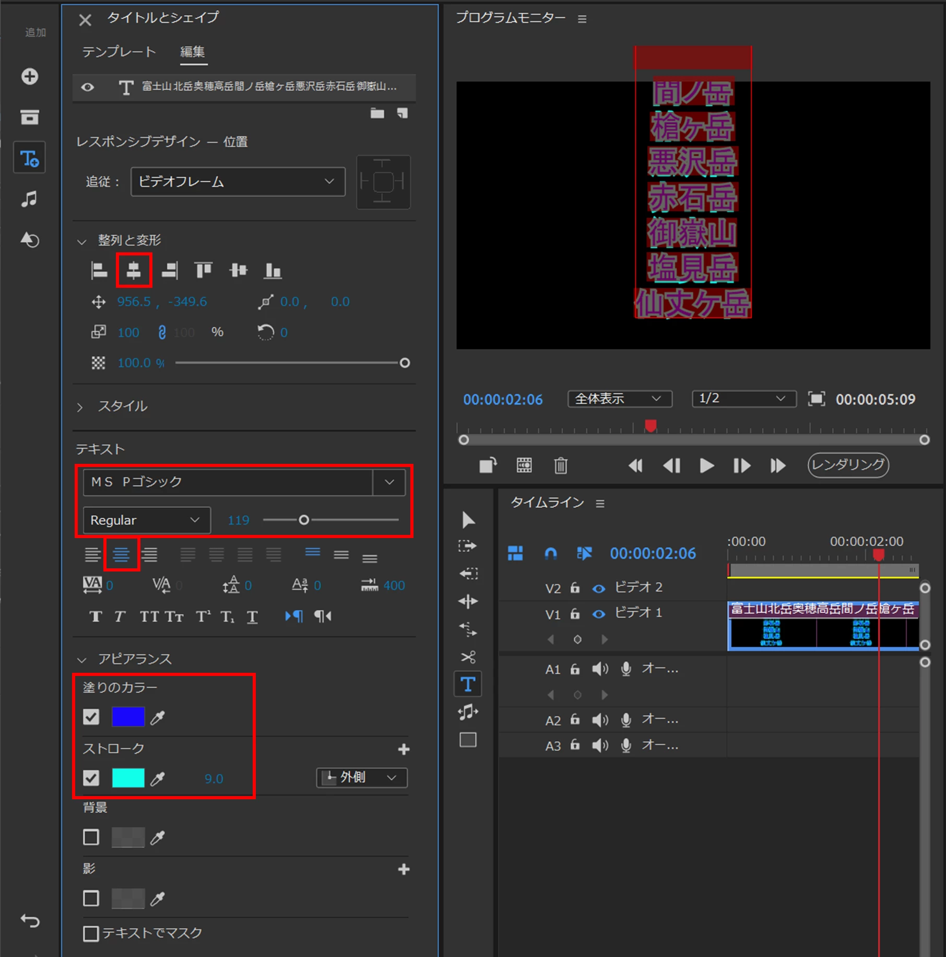Toggle visibility of video track V1
This screenshot has height=957, width=946.
599,614
